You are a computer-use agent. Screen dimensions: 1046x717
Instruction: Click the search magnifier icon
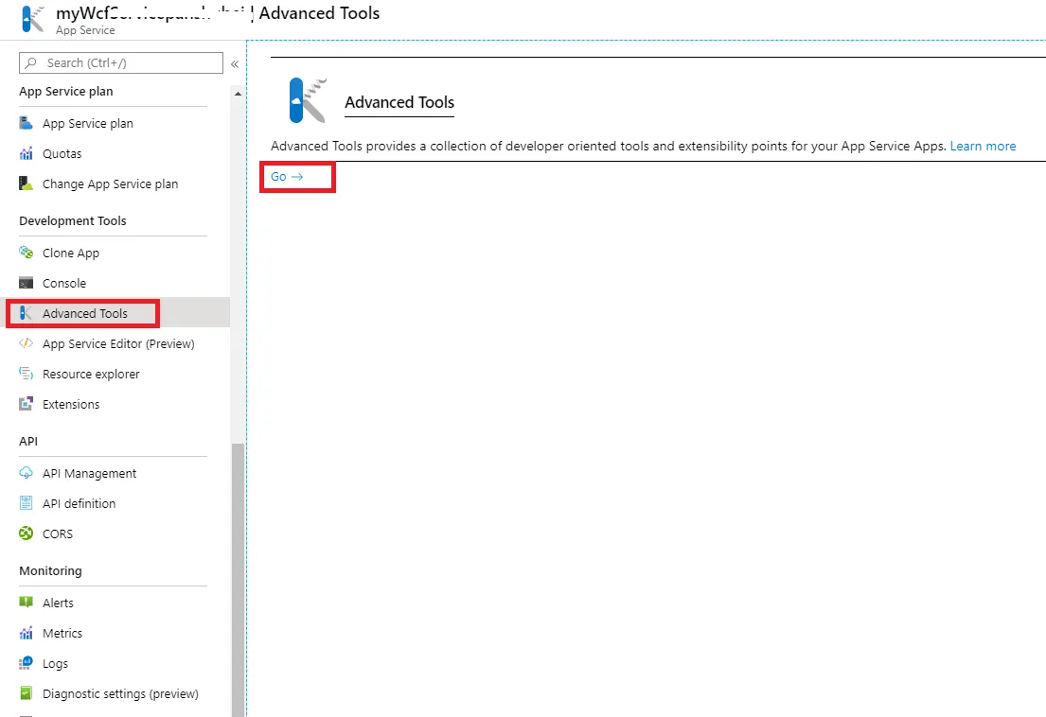pyautogui.click(x=30, y=62)
